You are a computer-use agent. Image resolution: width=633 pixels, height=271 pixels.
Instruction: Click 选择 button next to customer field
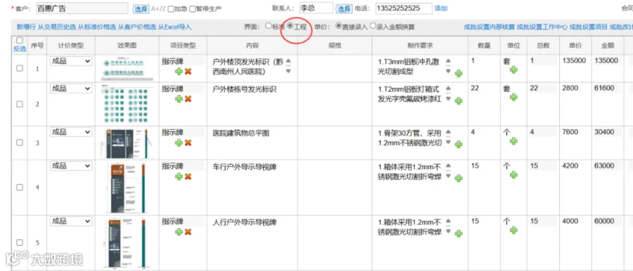tap(141, 8)
